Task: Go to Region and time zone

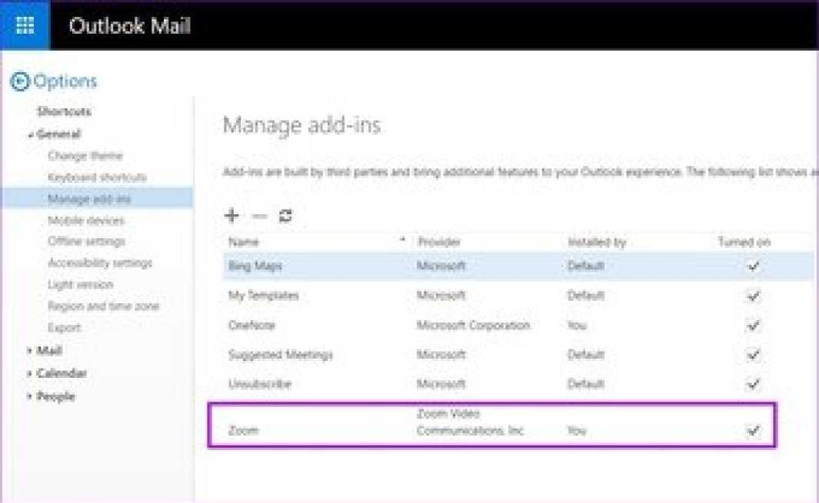Action: pos(103,306)
